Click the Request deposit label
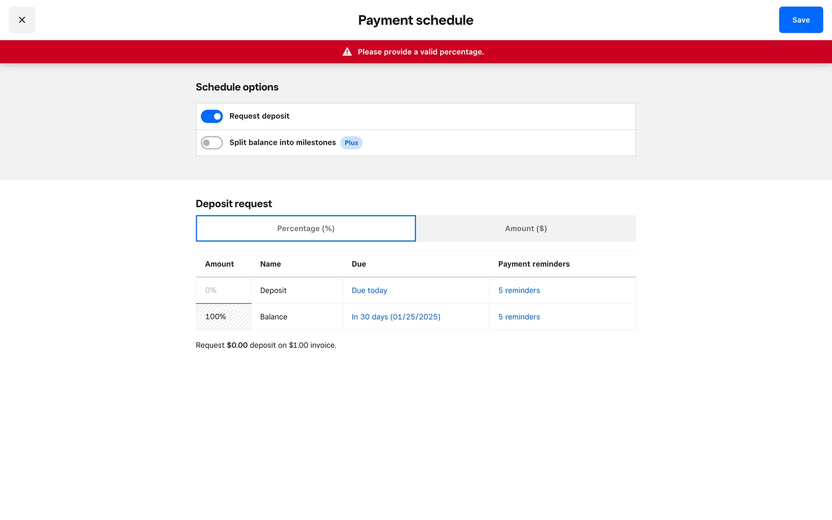Screen dimensions: 832x520 (259, 116)
